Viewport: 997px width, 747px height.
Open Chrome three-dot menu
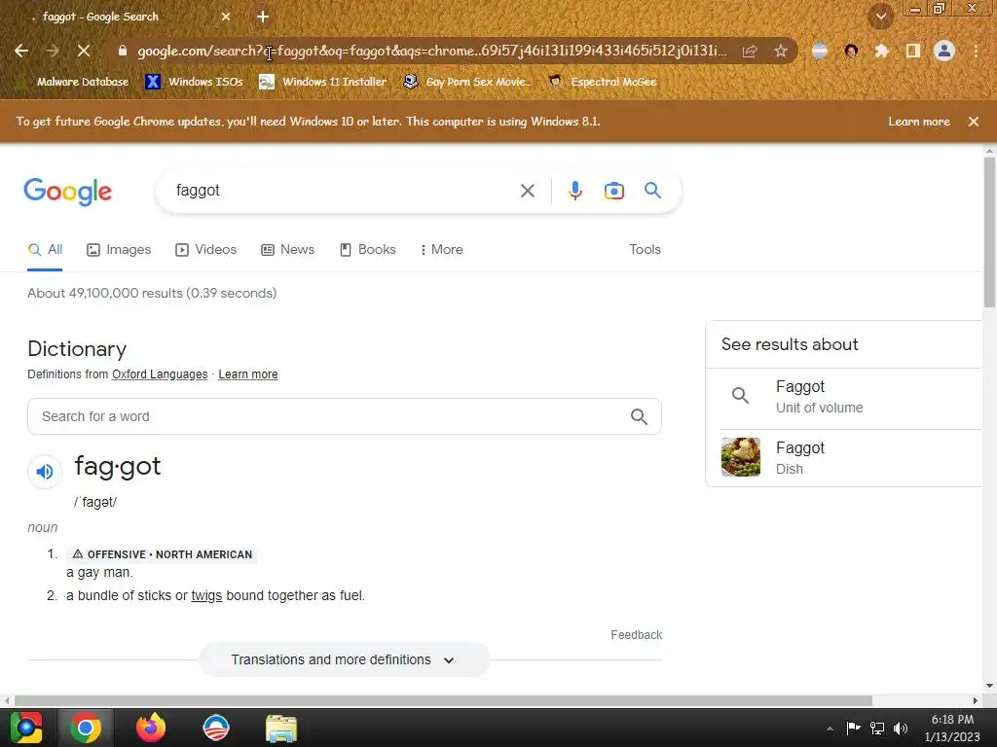pyautogui.click(x=976, y=51)
